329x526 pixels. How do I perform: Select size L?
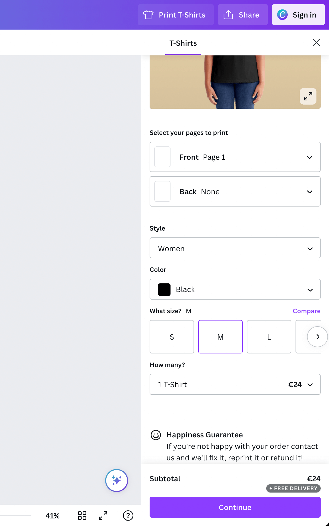tap(269, 337)
